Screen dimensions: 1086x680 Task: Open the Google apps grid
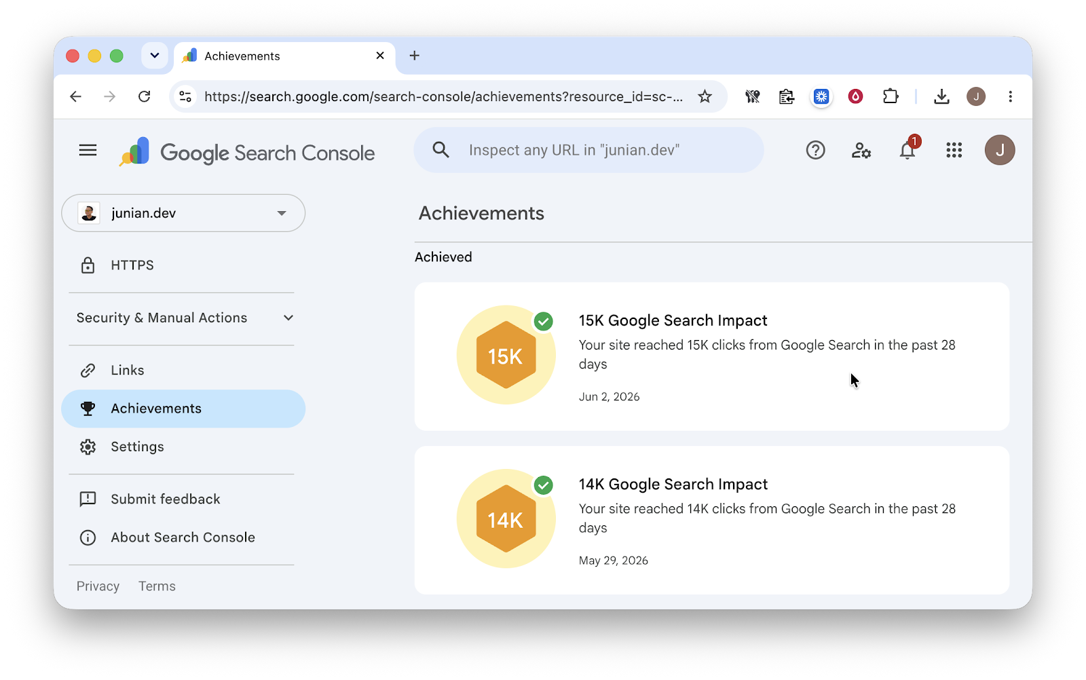(954, 150)
